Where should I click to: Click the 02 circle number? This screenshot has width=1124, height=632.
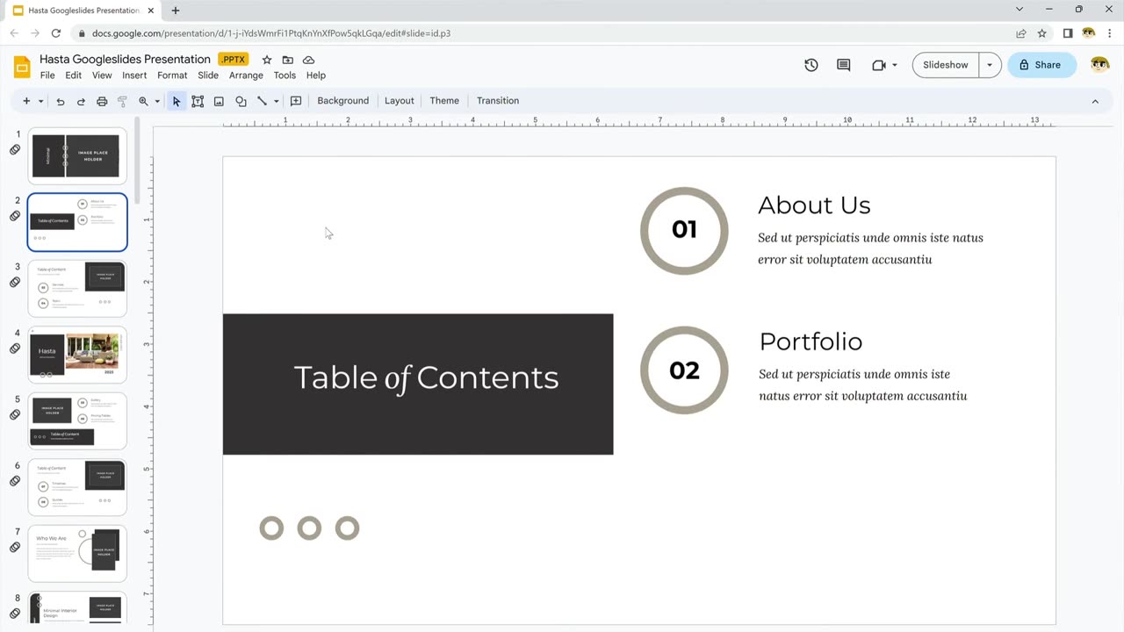pyautogui.click(x=684, y=370)
